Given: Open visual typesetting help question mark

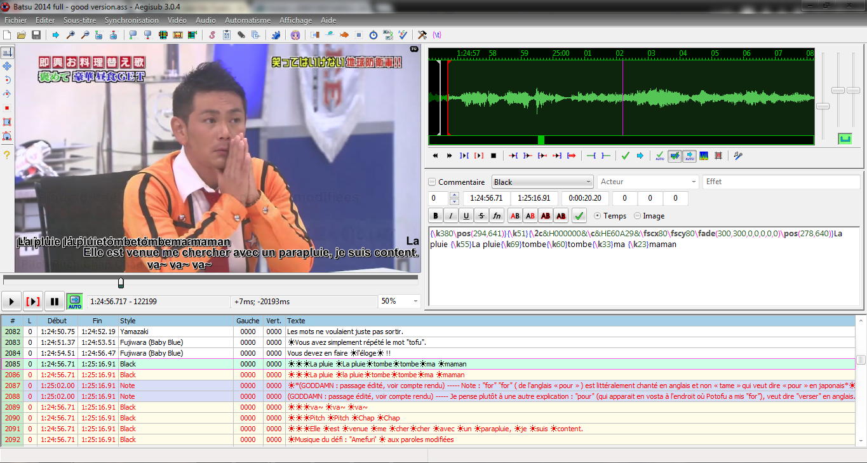Looking at the screenshot, I should 7,154.
